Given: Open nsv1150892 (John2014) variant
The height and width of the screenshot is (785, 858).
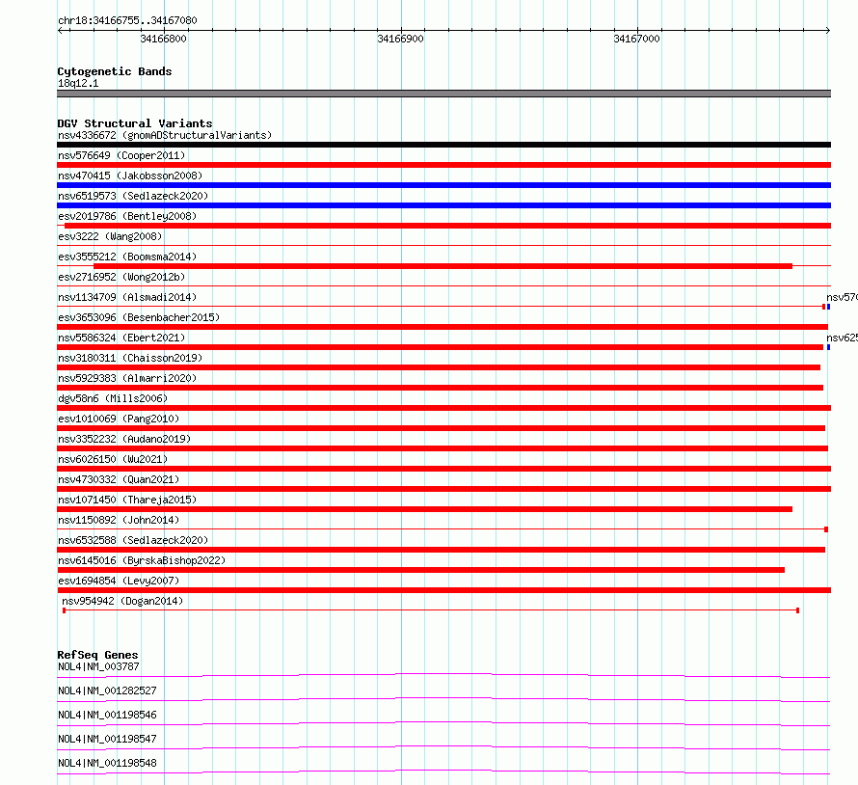Looking at the screenshot, I should click(119, 520).
